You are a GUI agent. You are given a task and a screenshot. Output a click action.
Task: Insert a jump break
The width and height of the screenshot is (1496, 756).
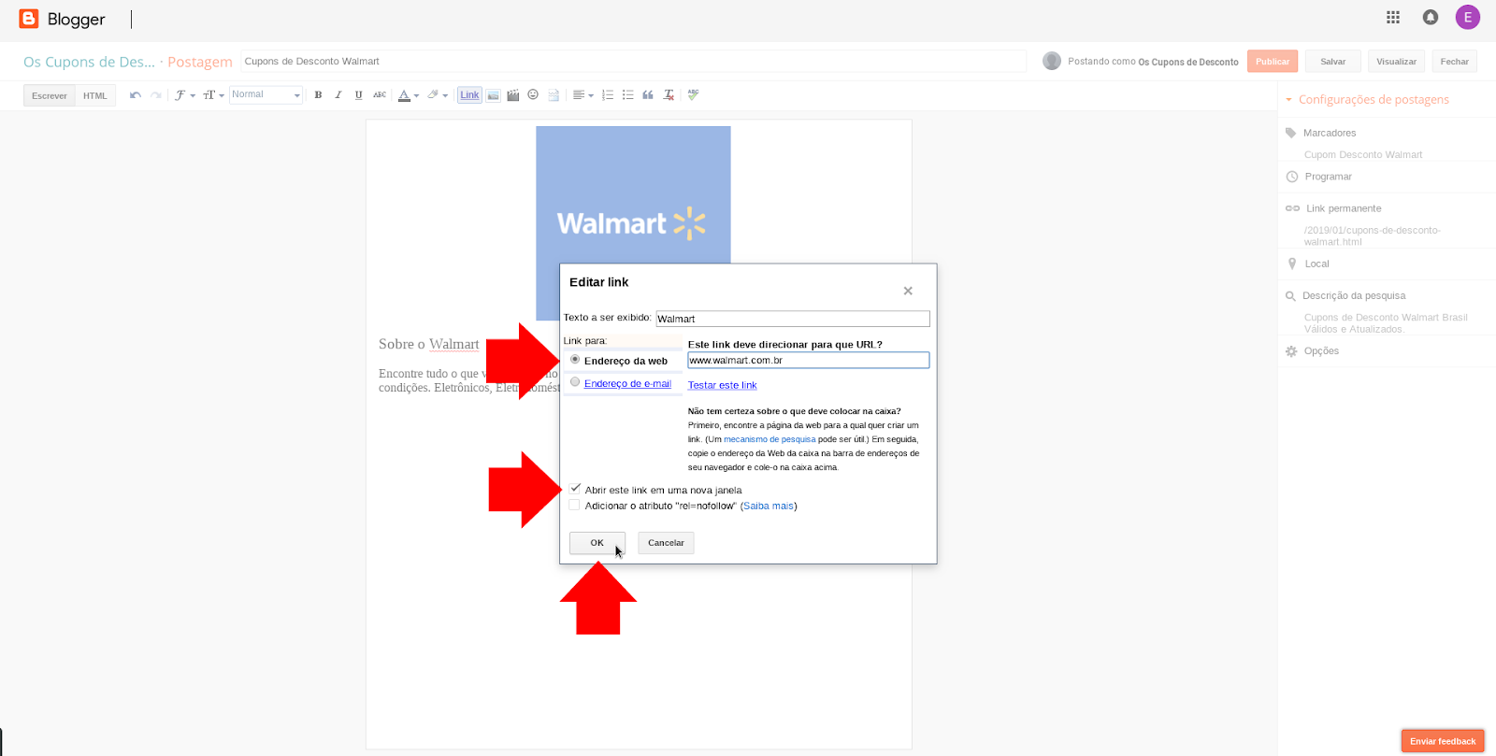tap(554, 95)
